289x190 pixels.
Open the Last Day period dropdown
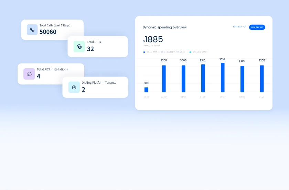click(239, 27)
